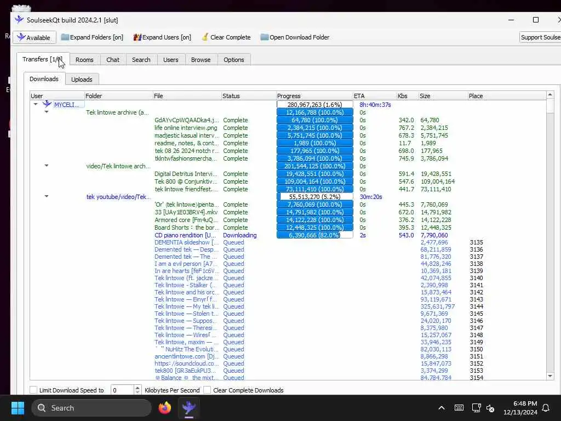Click CD piano rendition progress bar
Viewport: 561px width, 421px height.
(315, 235)
